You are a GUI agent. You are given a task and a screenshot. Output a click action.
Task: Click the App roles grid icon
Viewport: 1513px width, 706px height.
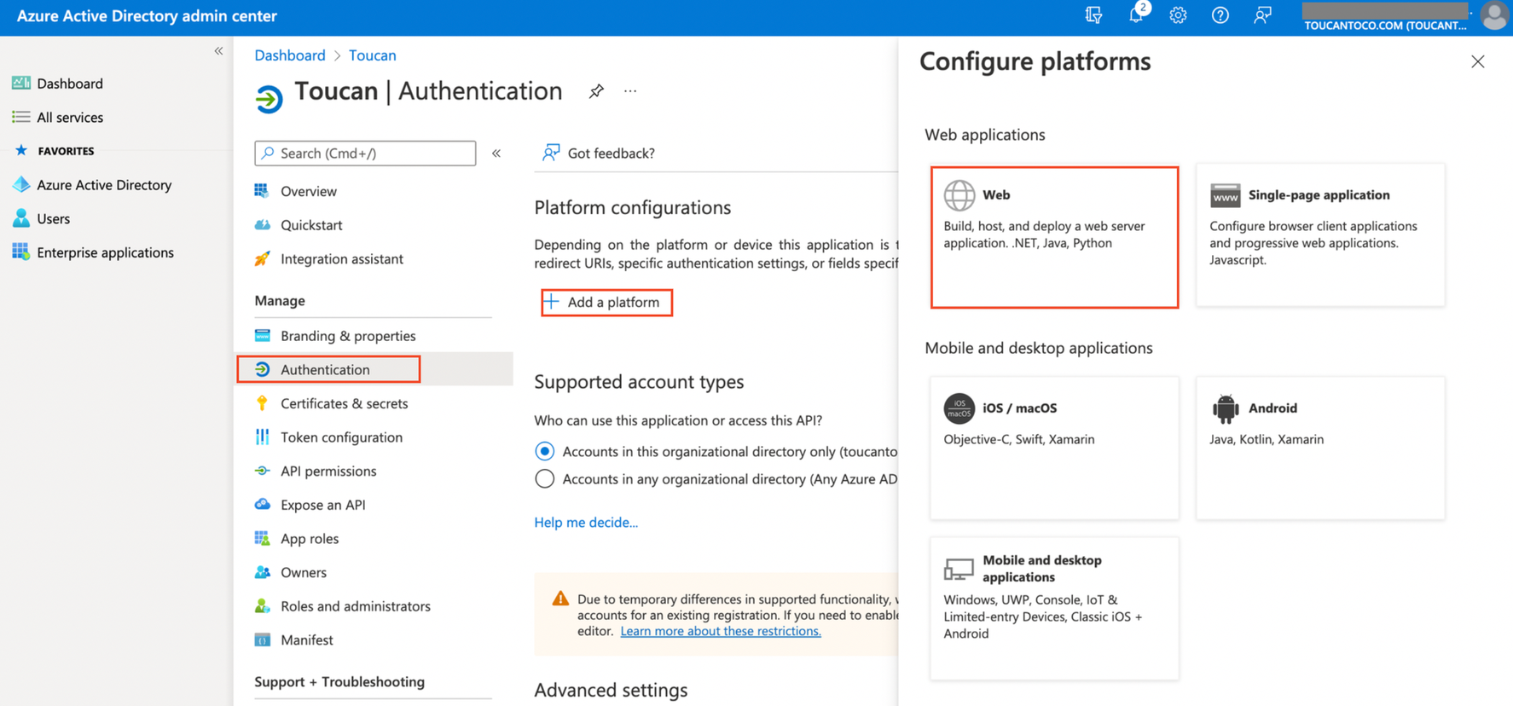click(x=262, y=538)
